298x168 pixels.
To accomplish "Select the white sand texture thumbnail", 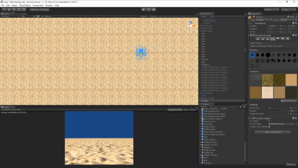I will coord(267,92).
